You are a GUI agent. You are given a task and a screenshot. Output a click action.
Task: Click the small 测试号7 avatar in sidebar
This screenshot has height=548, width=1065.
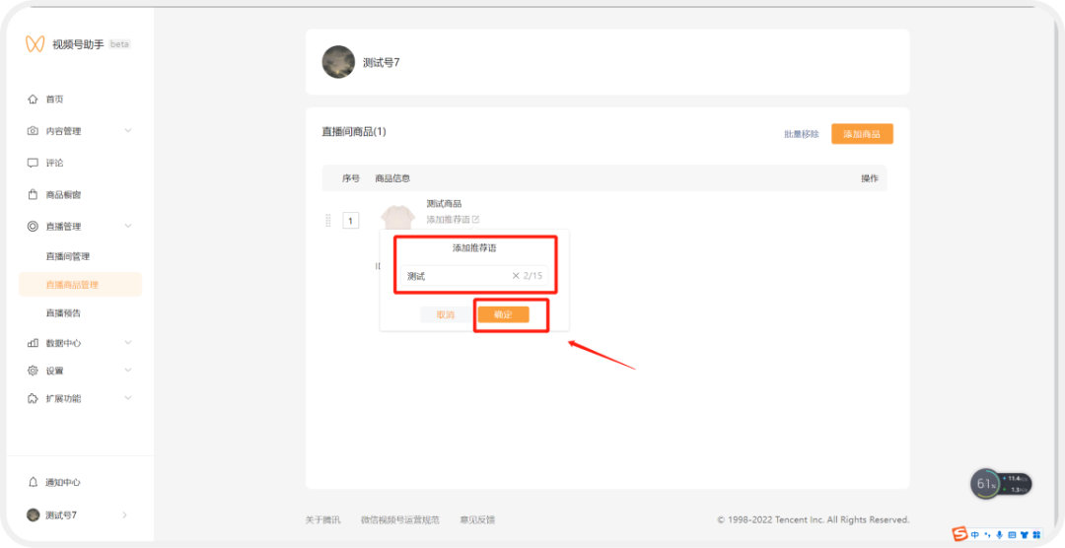click(x=33, y=514)
